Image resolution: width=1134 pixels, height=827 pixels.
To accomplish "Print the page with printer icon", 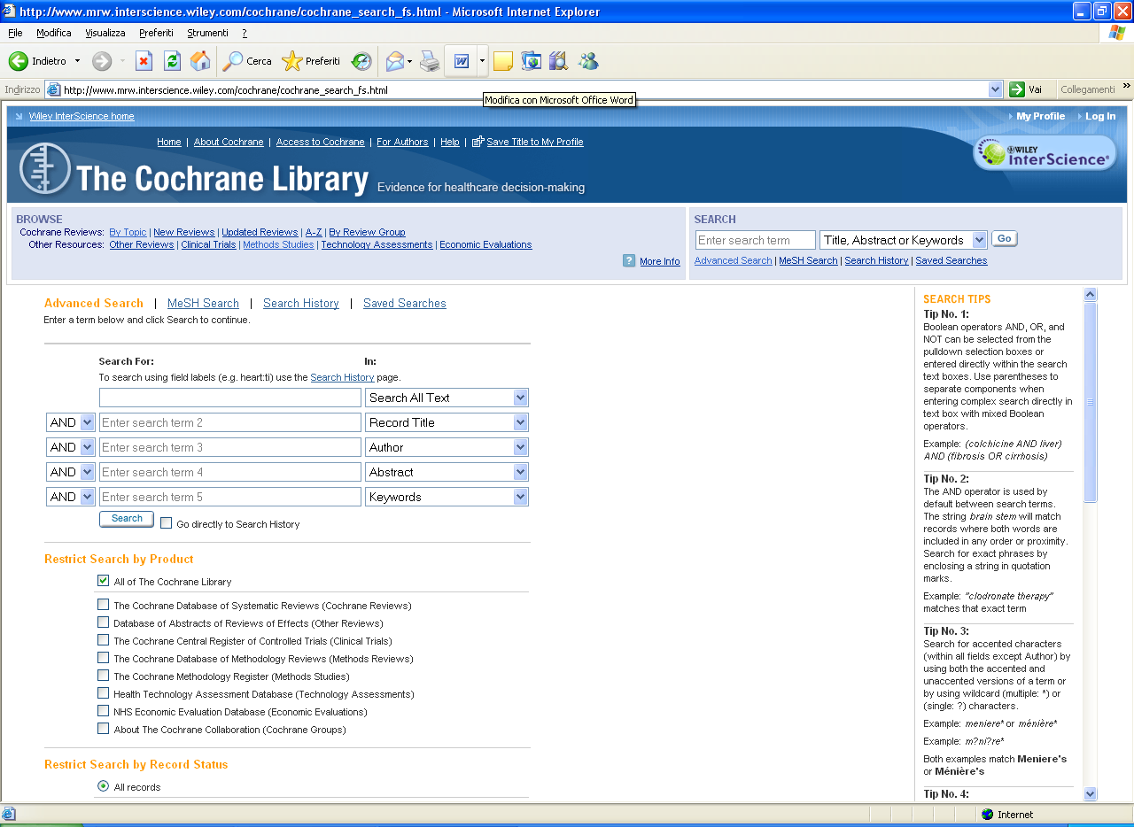I will 430,61.
